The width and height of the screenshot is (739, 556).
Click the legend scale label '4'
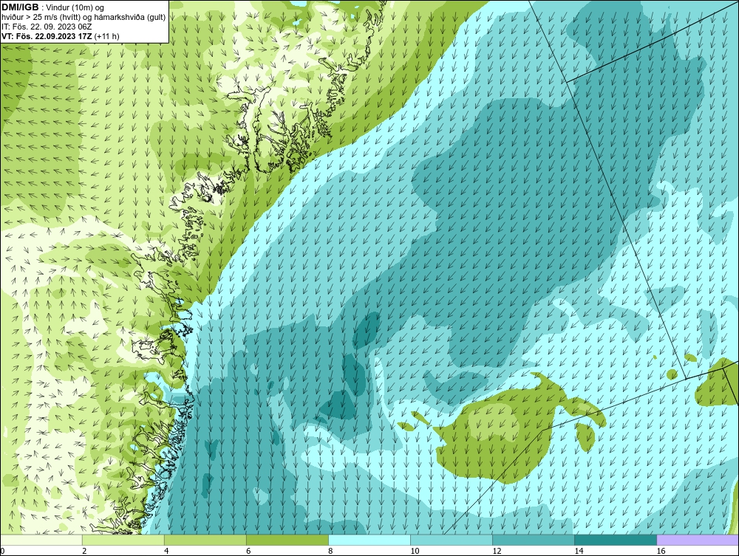pyautogui.click(x=166, y=551)
